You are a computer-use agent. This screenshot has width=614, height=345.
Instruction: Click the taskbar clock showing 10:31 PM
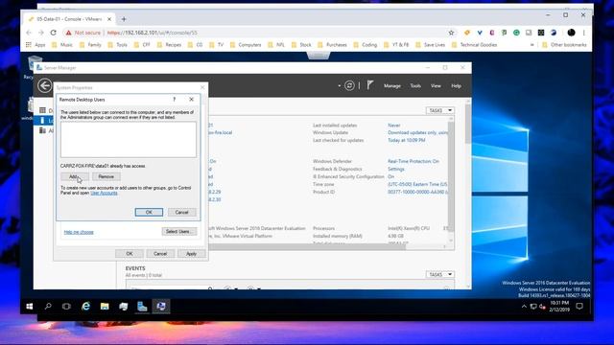point(559,307)
